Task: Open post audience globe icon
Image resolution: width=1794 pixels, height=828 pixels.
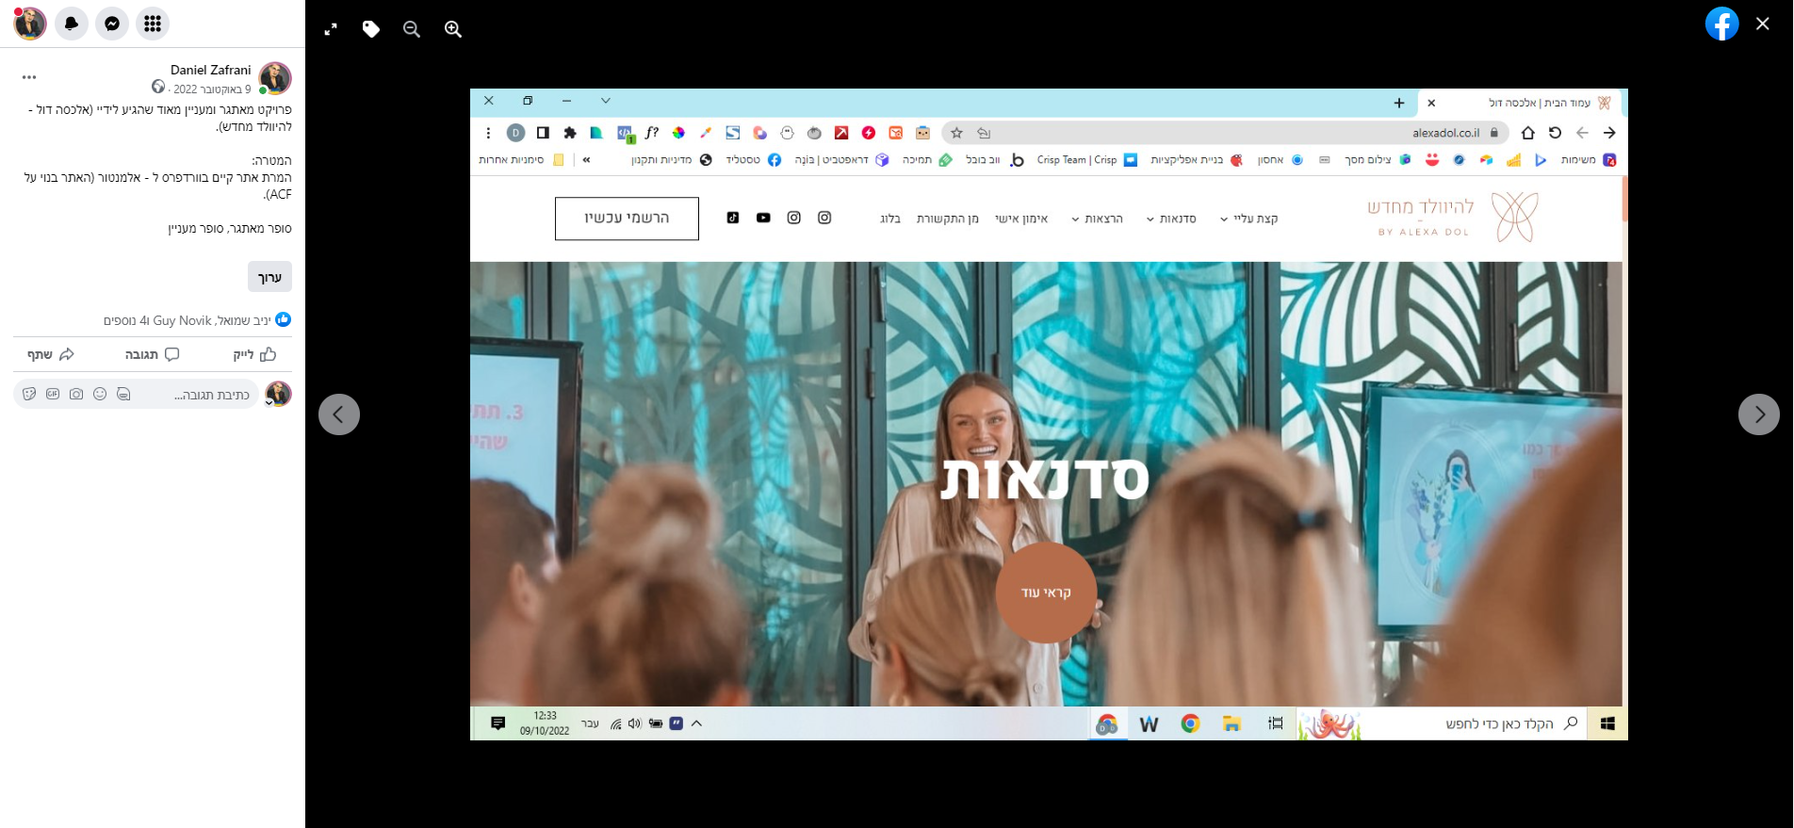Action: pyautogui.click(x=158, y=87)
